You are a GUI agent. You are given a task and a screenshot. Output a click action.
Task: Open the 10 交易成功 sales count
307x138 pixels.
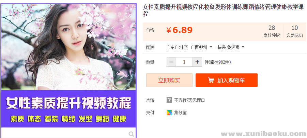294,31
